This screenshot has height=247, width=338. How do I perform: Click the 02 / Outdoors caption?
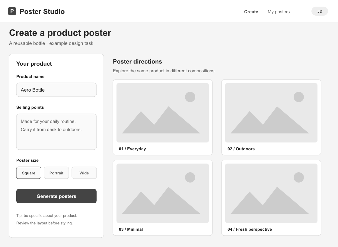(x=241, y=149)
